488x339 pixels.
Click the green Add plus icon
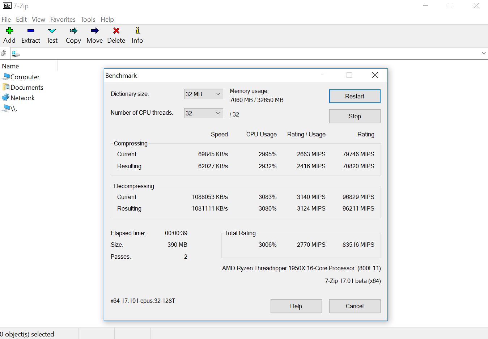[9, 31]
